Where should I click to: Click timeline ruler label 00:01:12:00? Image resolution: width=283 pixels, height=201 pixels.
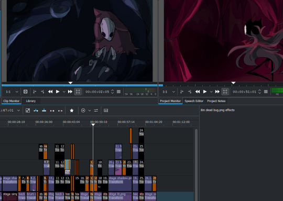point(181,122)
